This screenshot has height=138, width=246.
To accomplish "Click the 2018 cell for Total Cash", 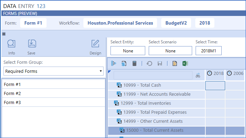I will tap(215, 86).
